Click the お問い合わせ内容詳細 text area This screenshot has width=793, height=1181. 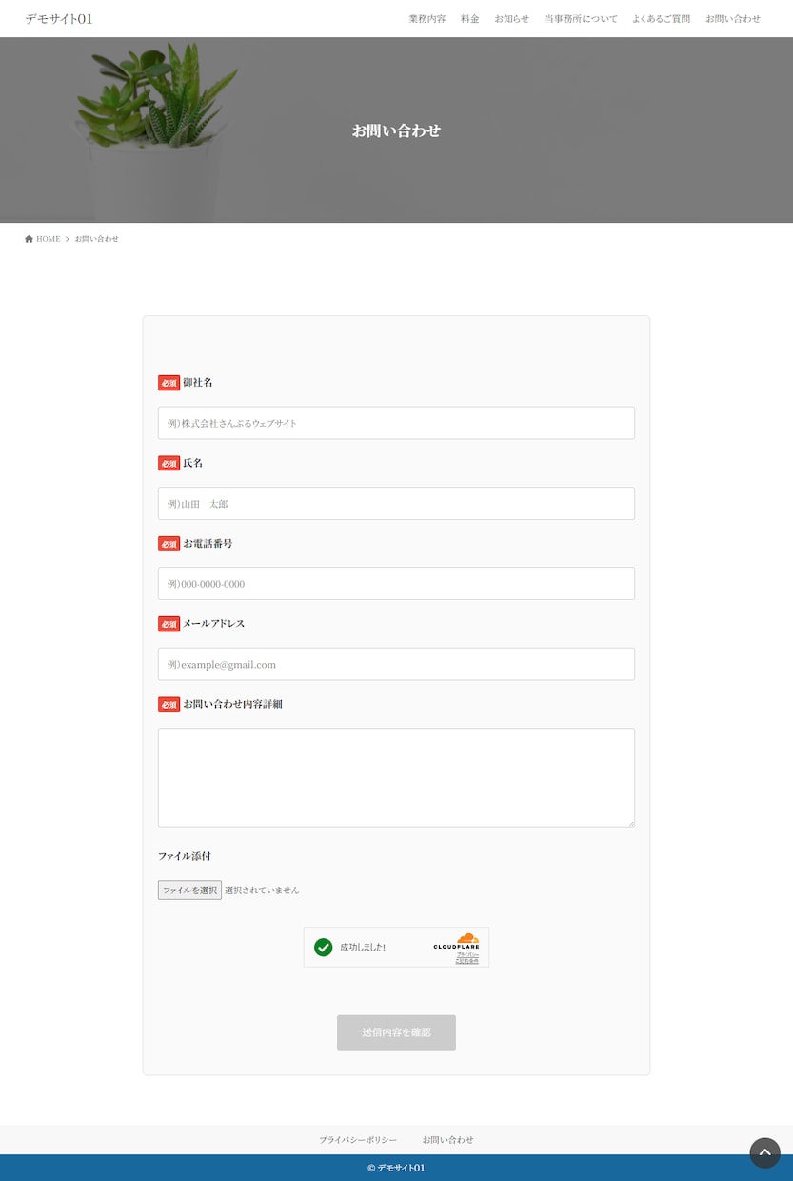pyautogui.click(x=396, y=777)
